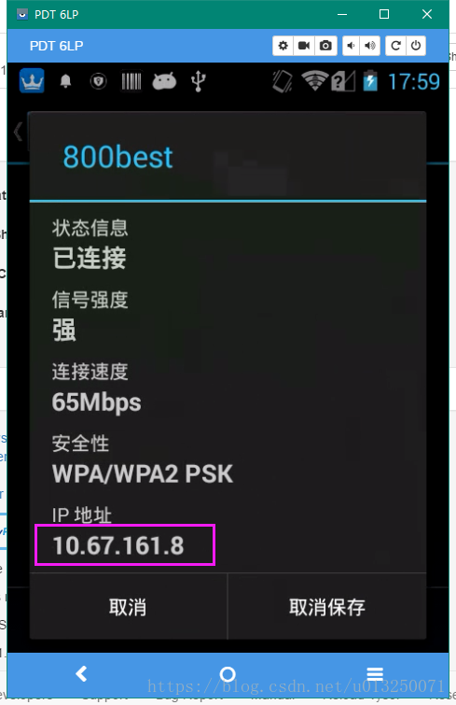The image size is (456, 705).
Task: Take a screenshot with camera icon
Action: click(x=325, y=46)
